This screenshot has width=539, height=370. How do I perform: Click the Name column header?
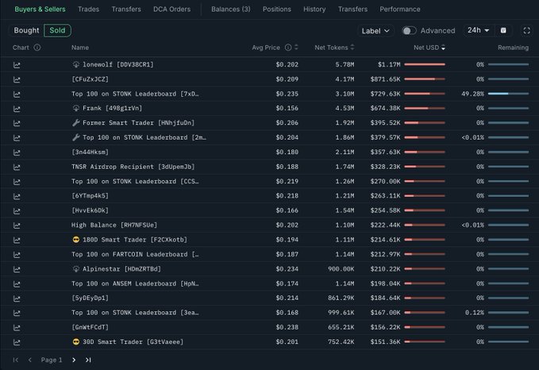pos(80,48)
